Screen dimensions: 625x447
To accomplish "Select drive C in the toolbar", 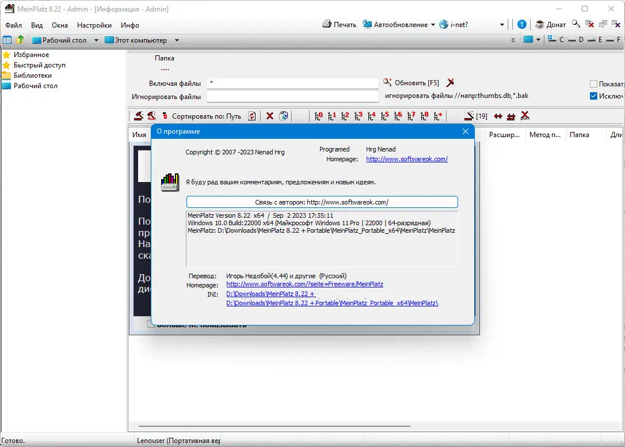I will click(555, 39).
